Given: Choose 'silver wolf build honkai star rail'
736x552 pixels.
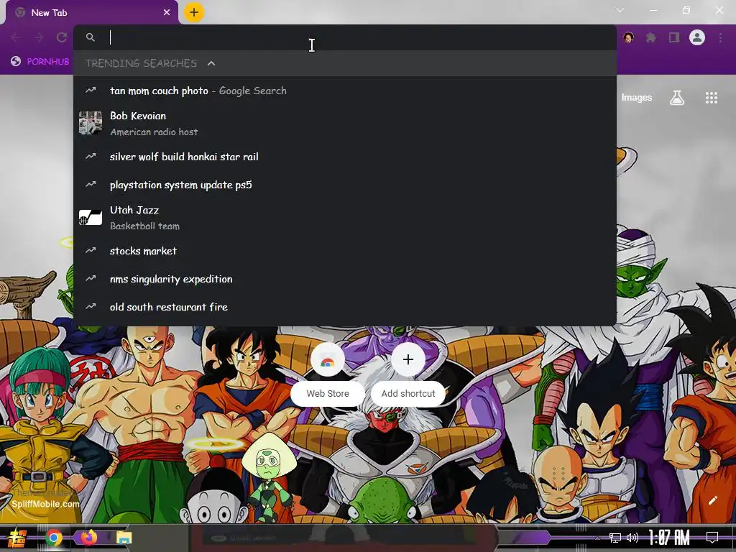Looking at the screenshot, I should coord(344,157).
